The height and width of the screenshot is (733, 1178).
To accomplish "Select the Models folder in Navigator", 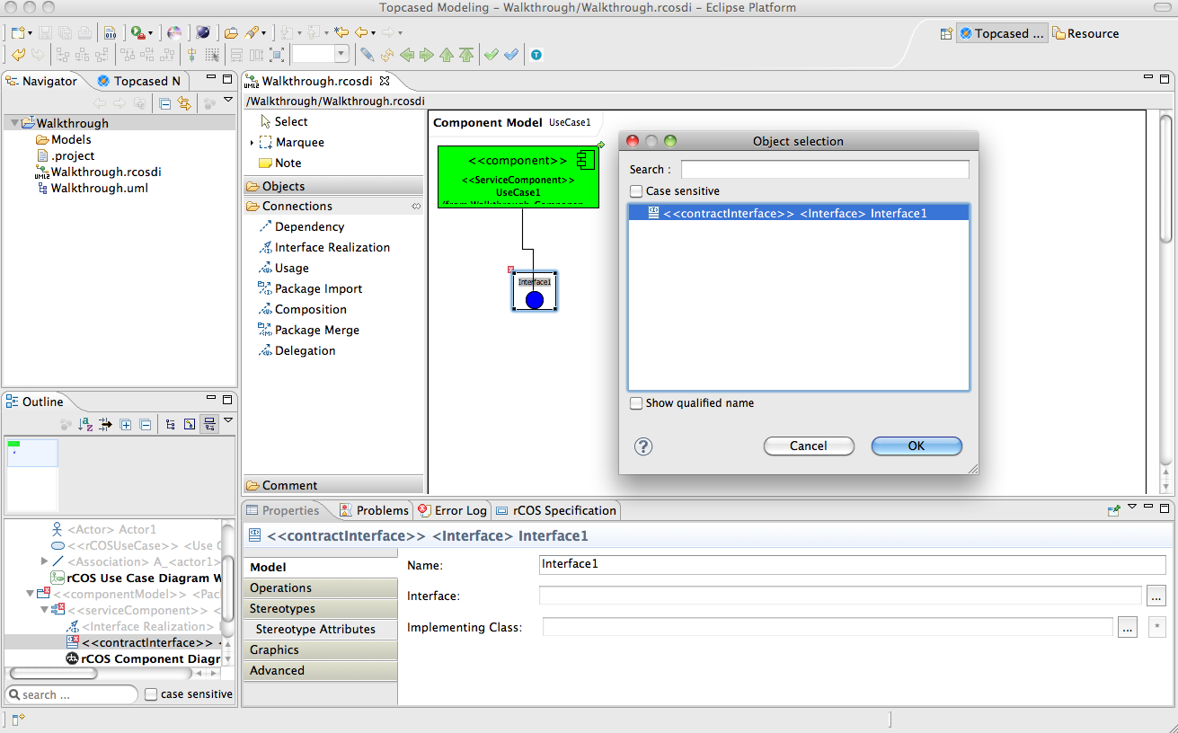I will pyautogui.click(x=63, y=139).
